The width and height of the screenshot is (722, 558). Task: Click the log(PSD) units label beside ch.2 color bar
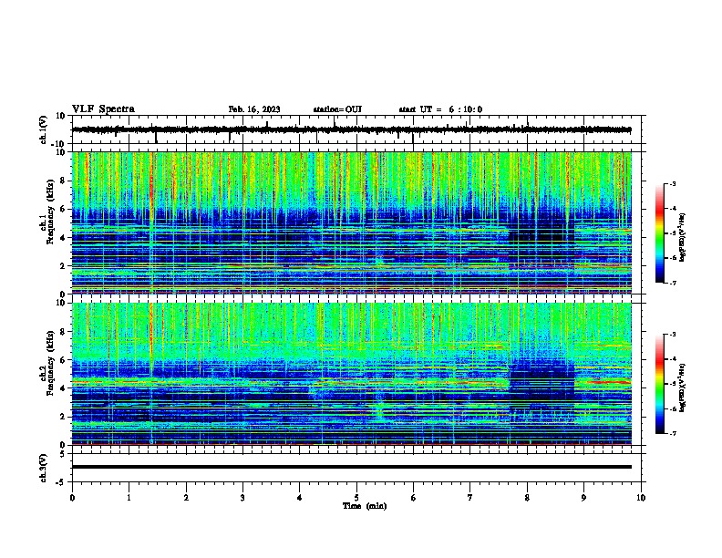pyautogui.click(x=683, y=387)
